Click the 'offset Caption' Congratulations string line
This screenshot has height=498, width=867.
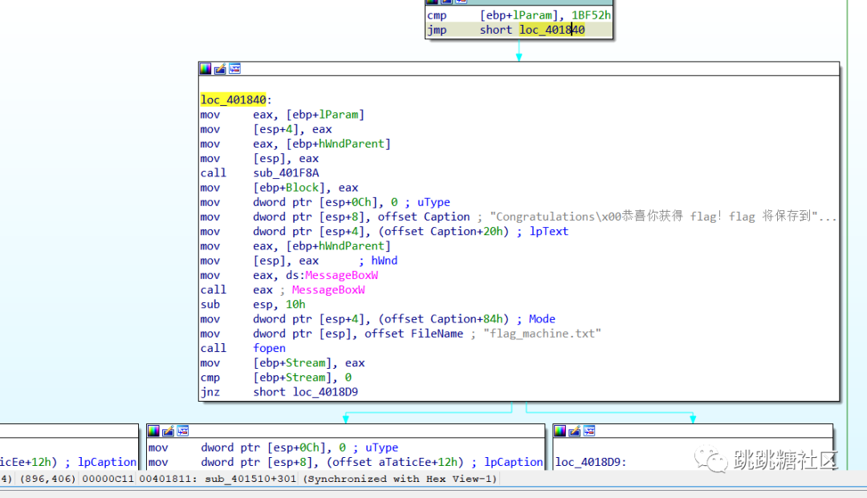pos(518,217)
